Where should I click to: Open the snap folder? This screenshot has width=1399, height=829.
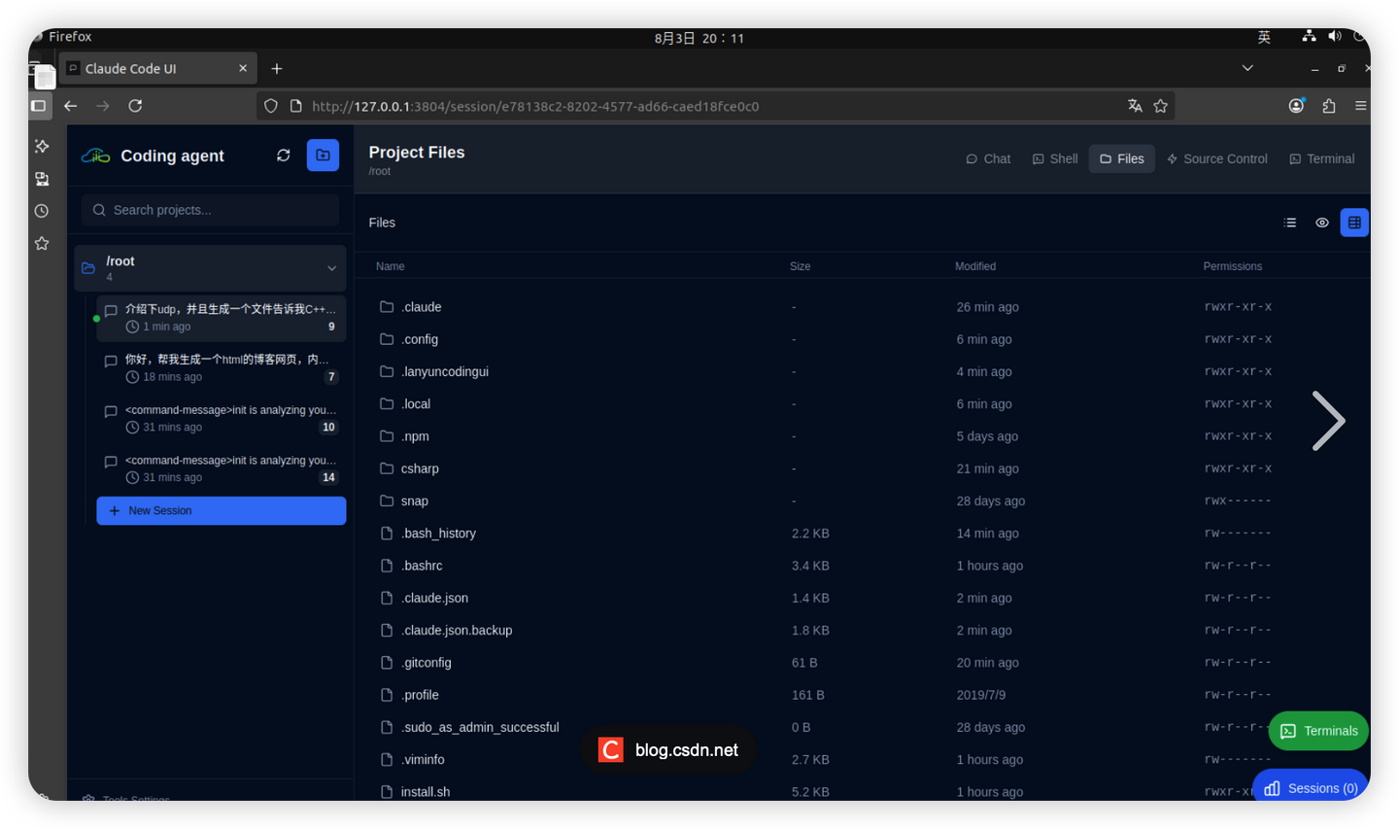point(414,501)
